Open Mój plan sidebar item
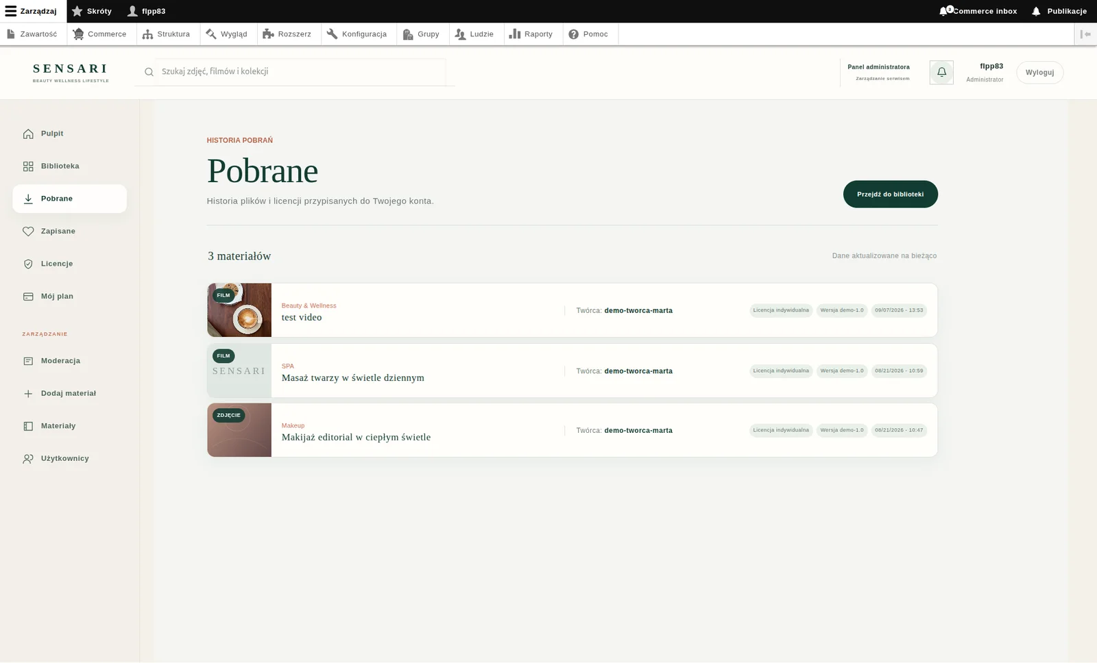 70,297
